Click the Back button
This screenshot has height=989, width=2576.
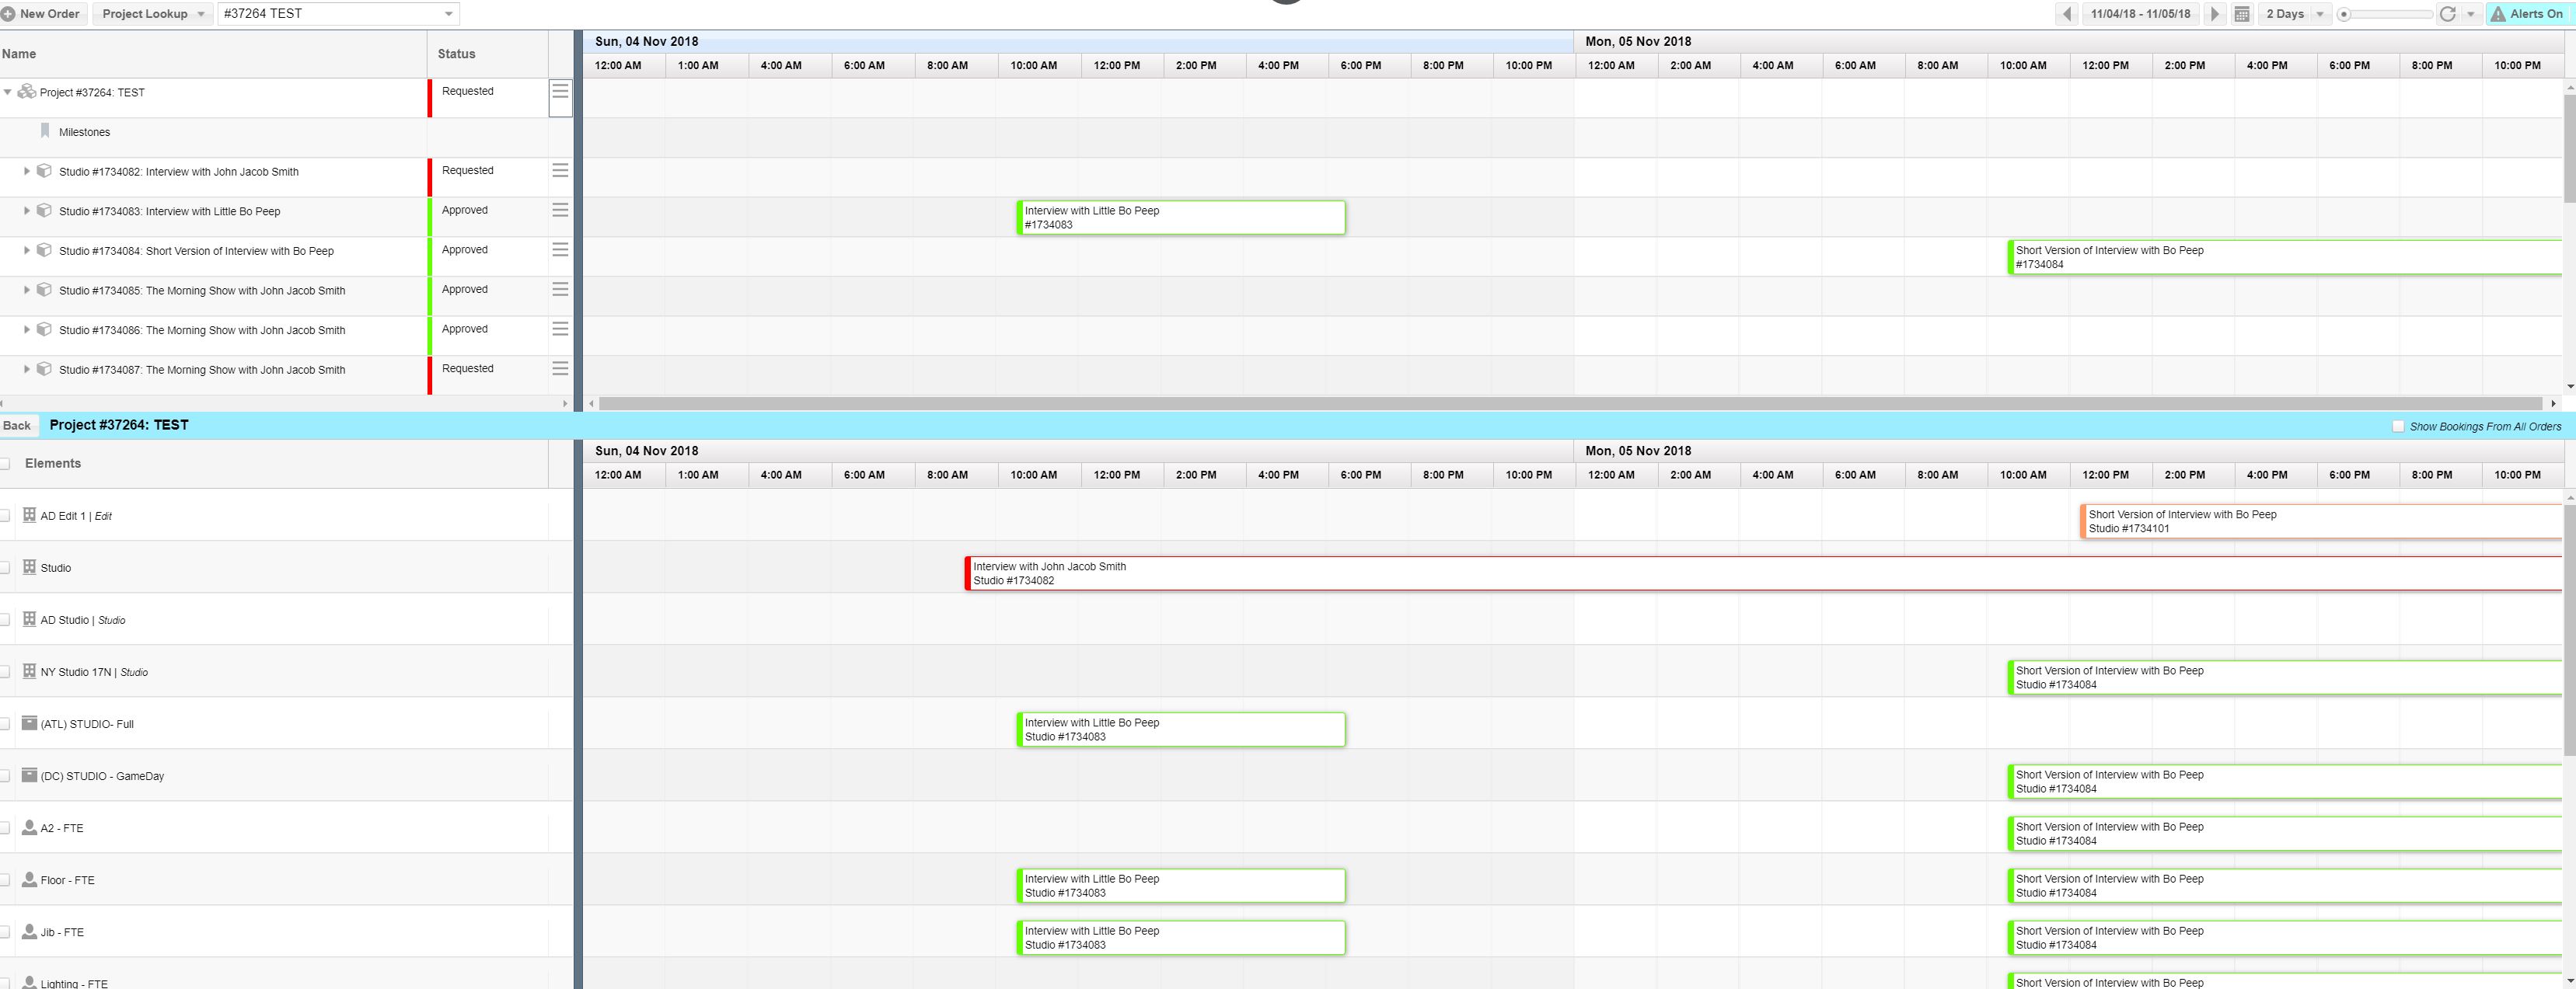pos(17,426)
